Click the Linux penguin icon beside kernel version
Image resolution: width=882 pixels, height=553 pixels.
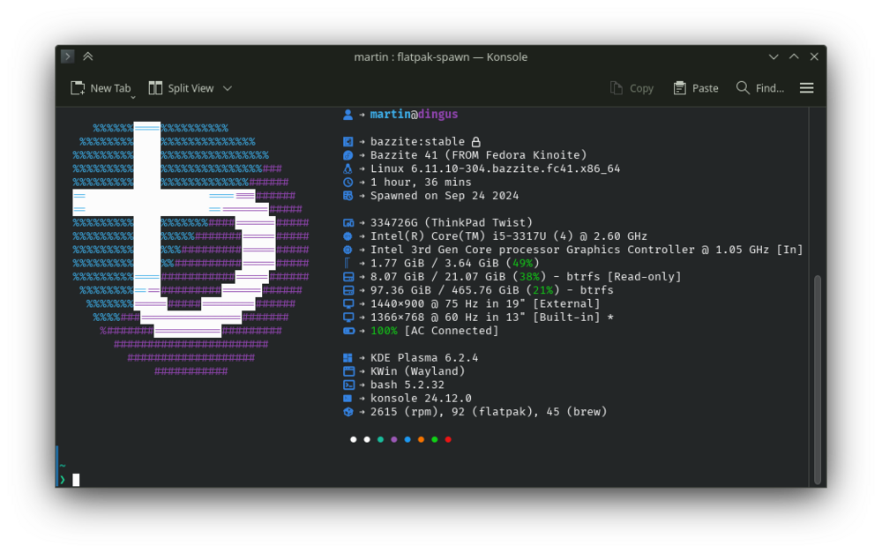[348, 168]
